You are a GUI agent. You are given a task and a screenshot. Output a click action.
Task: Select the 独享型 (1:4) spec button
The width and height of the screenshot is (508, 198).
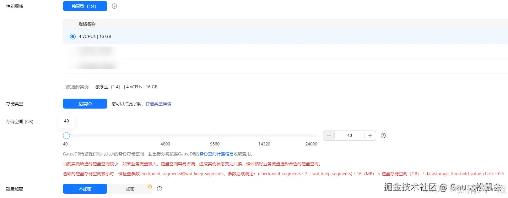click(85, 6)
